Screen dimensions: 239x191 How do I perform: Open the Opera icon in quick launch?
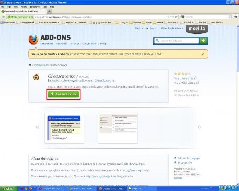point(22,189)
